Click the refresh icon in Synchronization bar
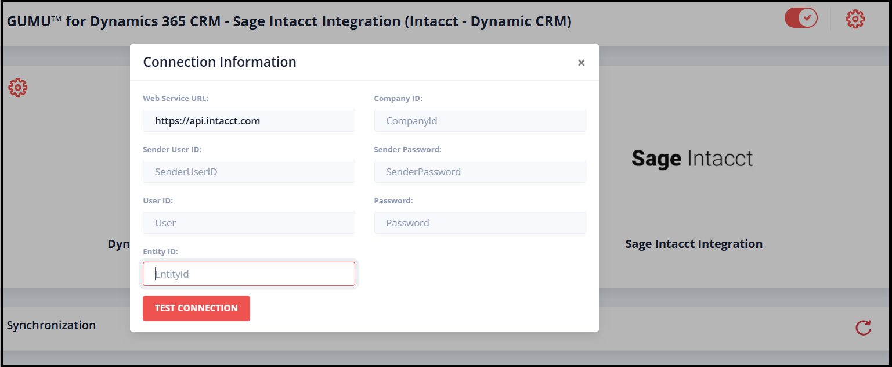 [863, 328]
